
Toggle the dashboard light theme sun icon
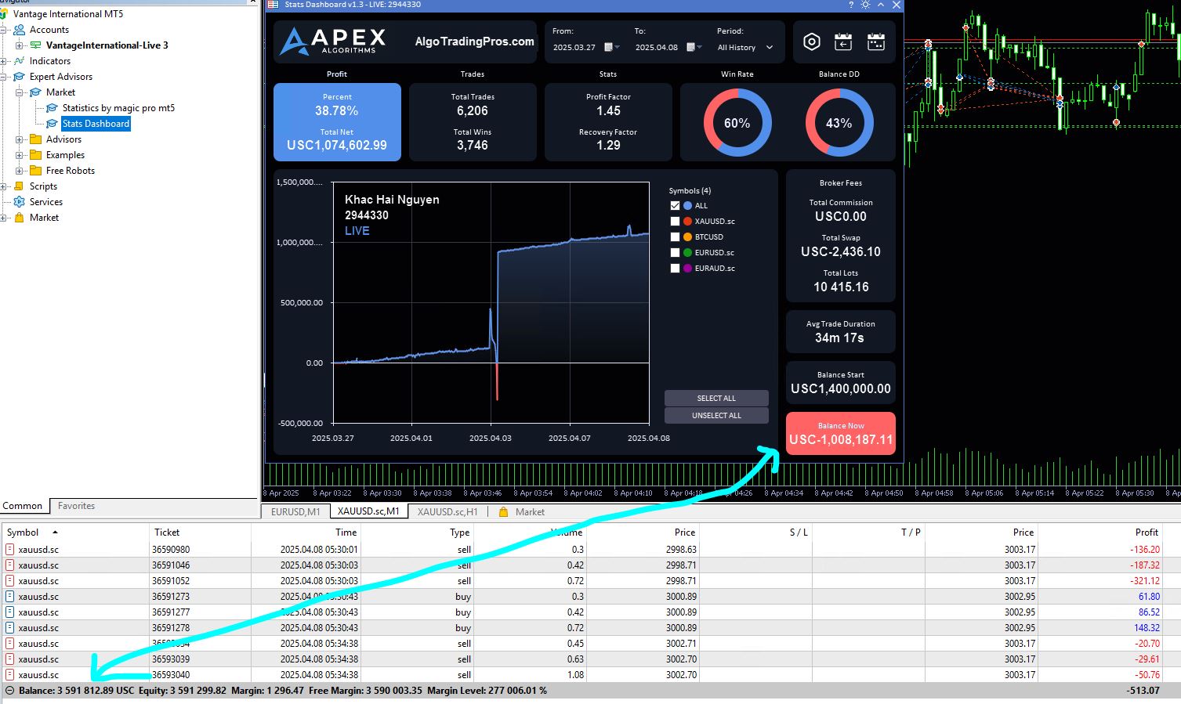(865, 5)
